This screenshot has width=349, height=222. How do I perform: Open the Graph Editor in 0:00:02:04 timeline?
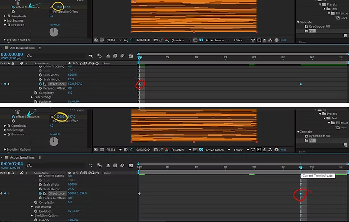131,166
